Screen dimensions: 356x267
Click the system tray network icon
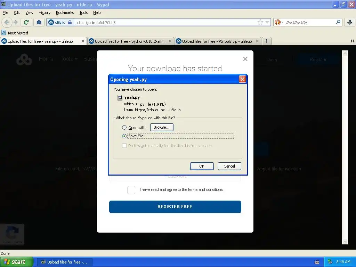tap(330, 262)
